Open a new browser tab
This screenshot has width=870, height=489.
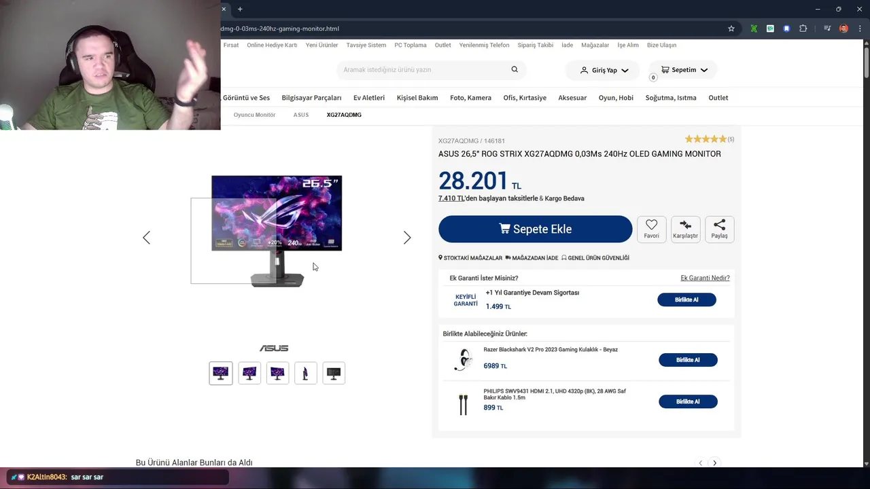tap(240, 9)
